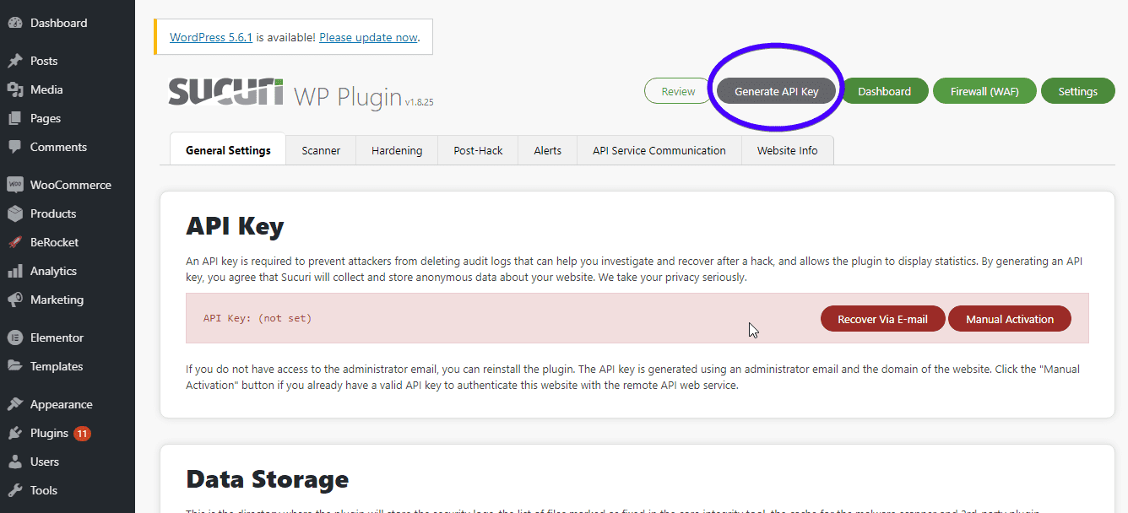The image size is (1128, 513).
Task: Click the Elementor logo icon
Action: pos(14,337)
